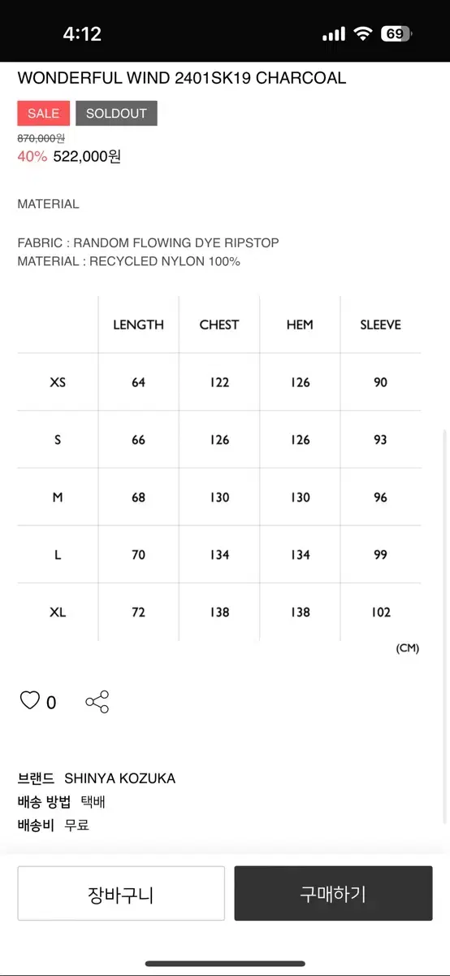The image size is (450, 976).
Task: Select the XL row in size table
Action: click(219, 612)
